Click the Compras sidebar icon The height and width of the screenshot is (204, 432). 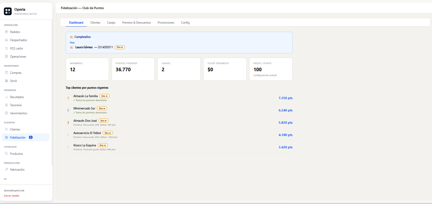pos(6,73)
